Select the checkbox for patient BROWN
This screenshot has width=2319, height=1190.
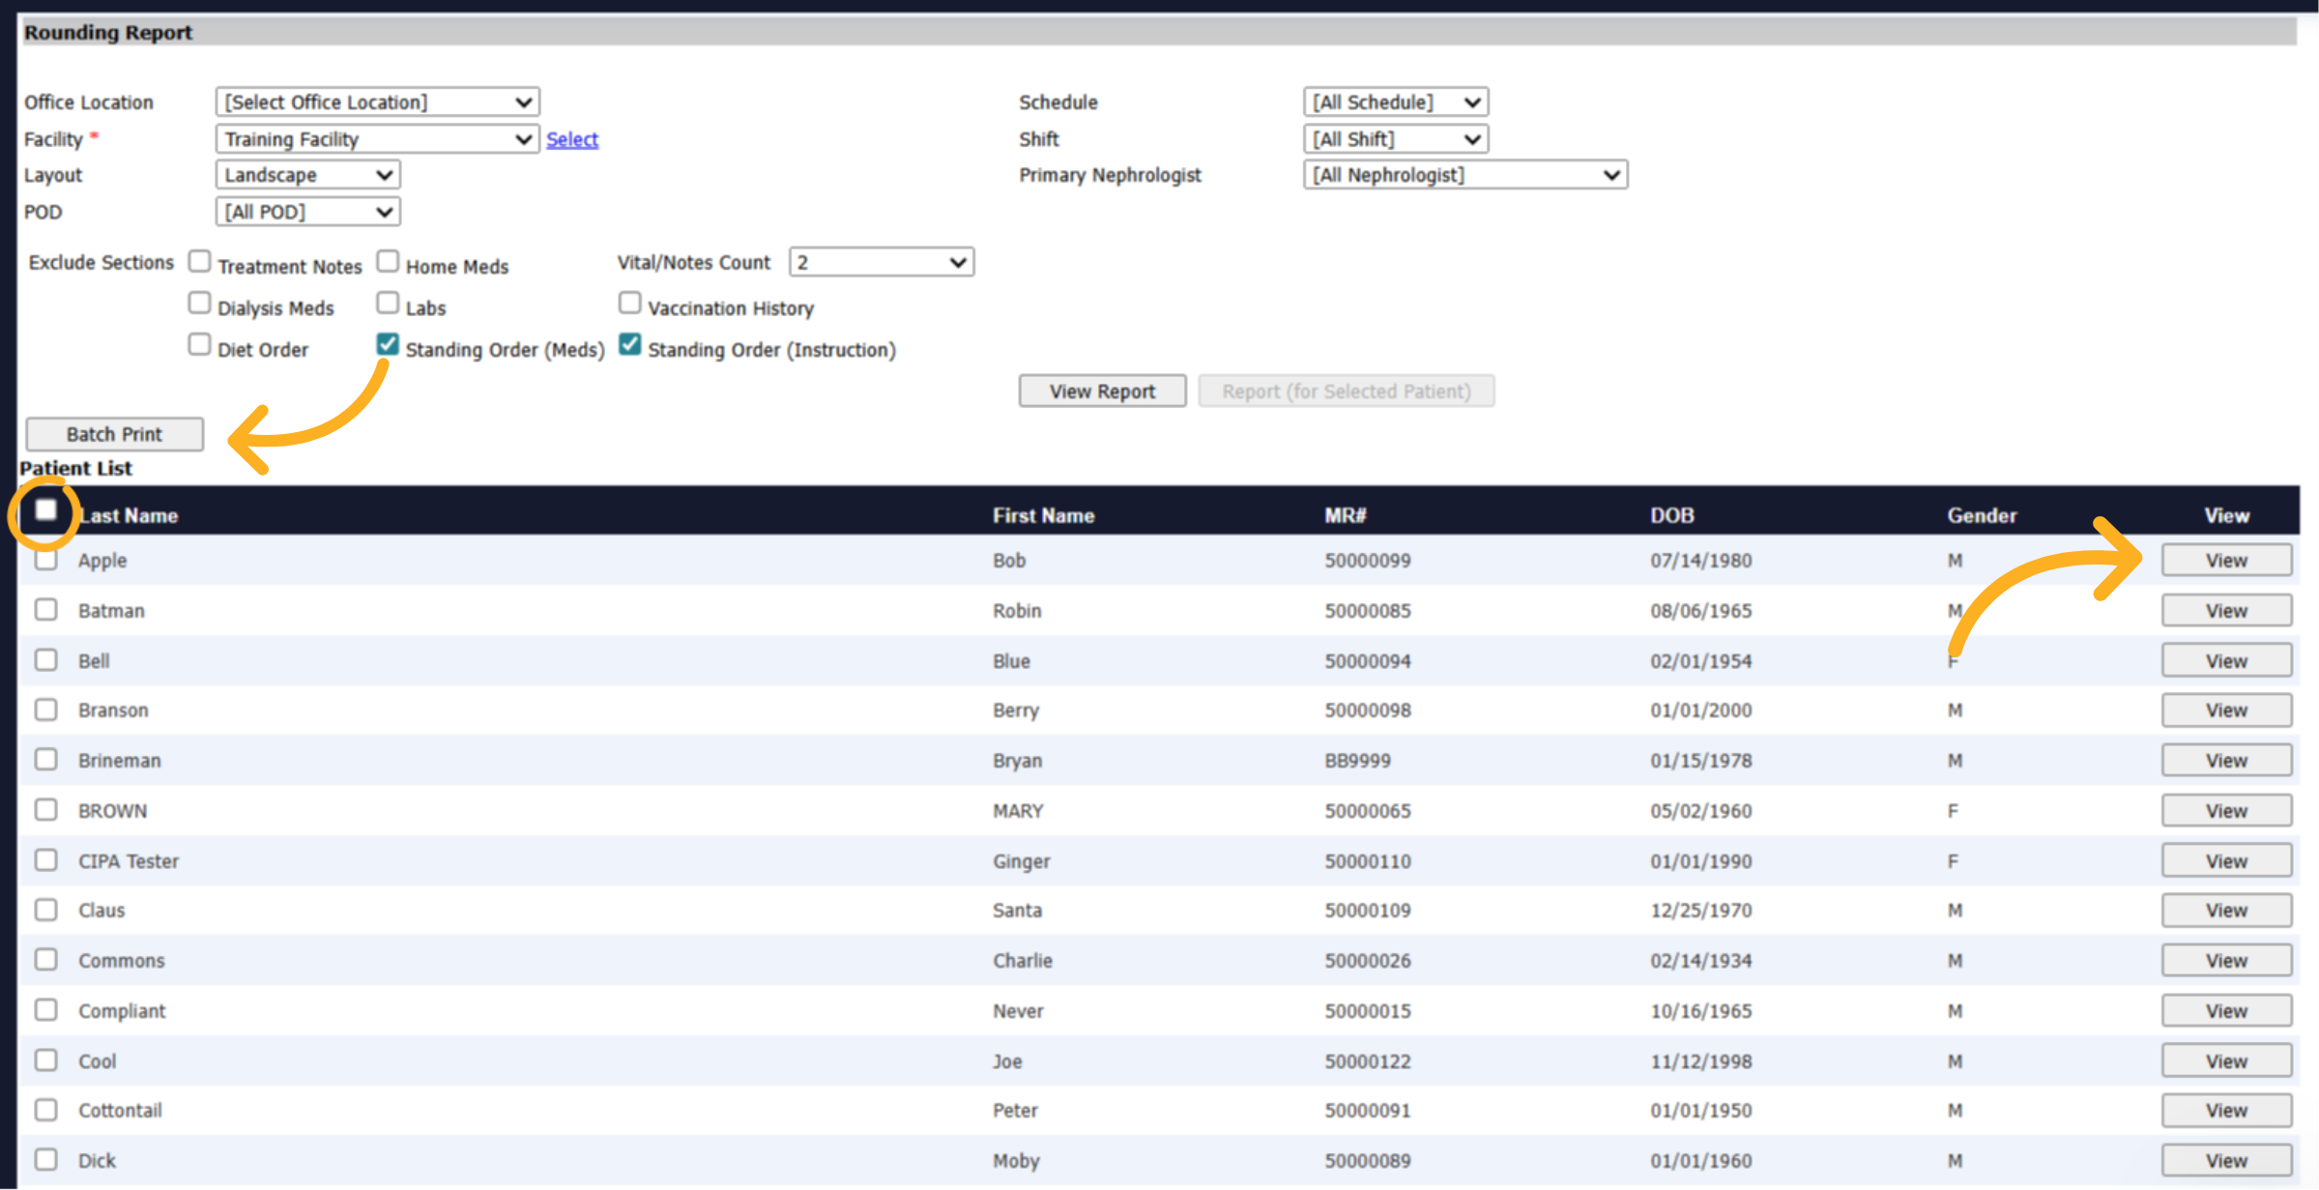[x=45, y=810]
